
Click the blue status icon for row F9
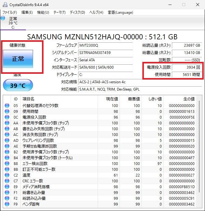7,204
